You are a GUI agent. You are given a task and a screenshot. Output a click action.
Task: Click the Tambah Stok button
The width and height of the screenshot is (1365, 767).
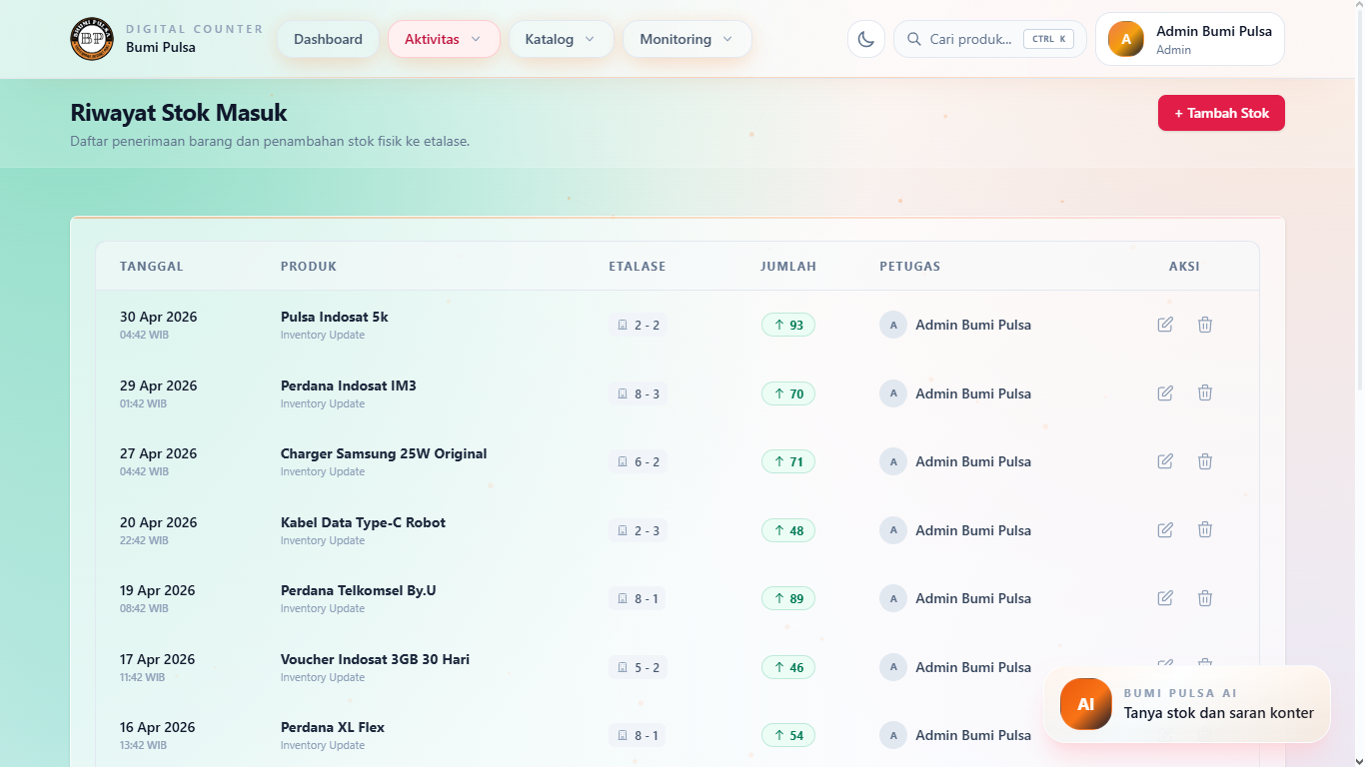point(1221,113)
